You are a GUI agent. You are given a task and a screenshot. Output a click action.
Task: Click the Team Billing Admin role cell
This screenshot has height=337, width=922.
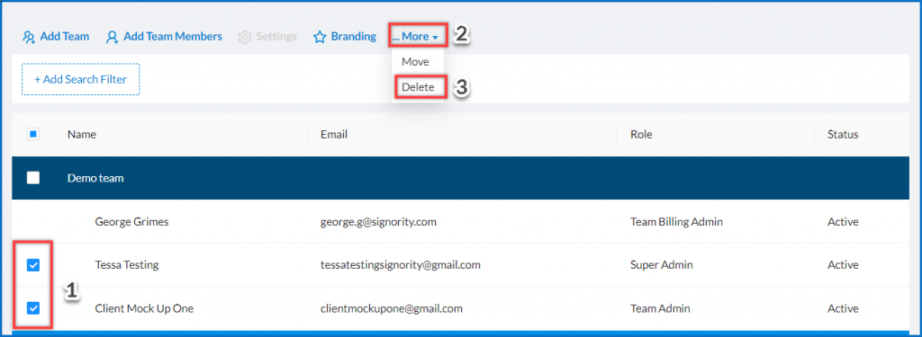(x=676, y=222)
